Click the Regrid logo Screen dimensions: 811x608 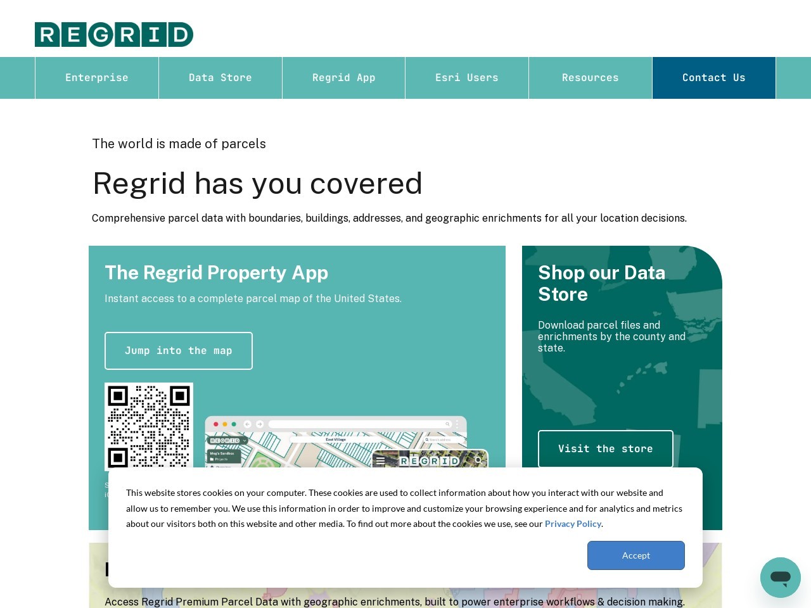pos(114,34)
